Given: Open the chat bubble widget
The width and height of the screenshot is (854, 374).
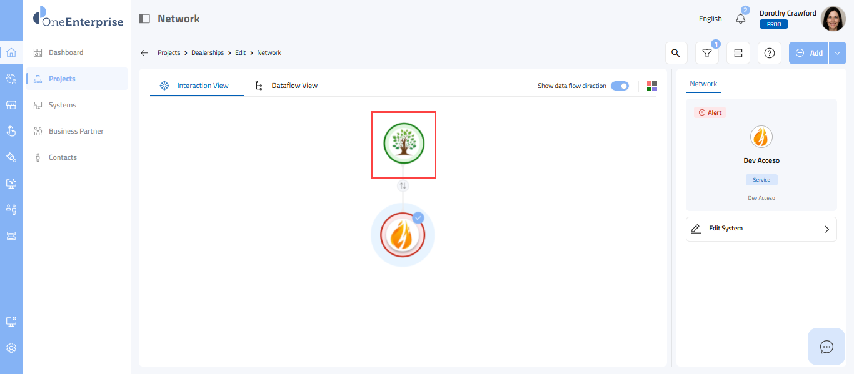Looking at the screenshot, I should (x=826, y=347).
